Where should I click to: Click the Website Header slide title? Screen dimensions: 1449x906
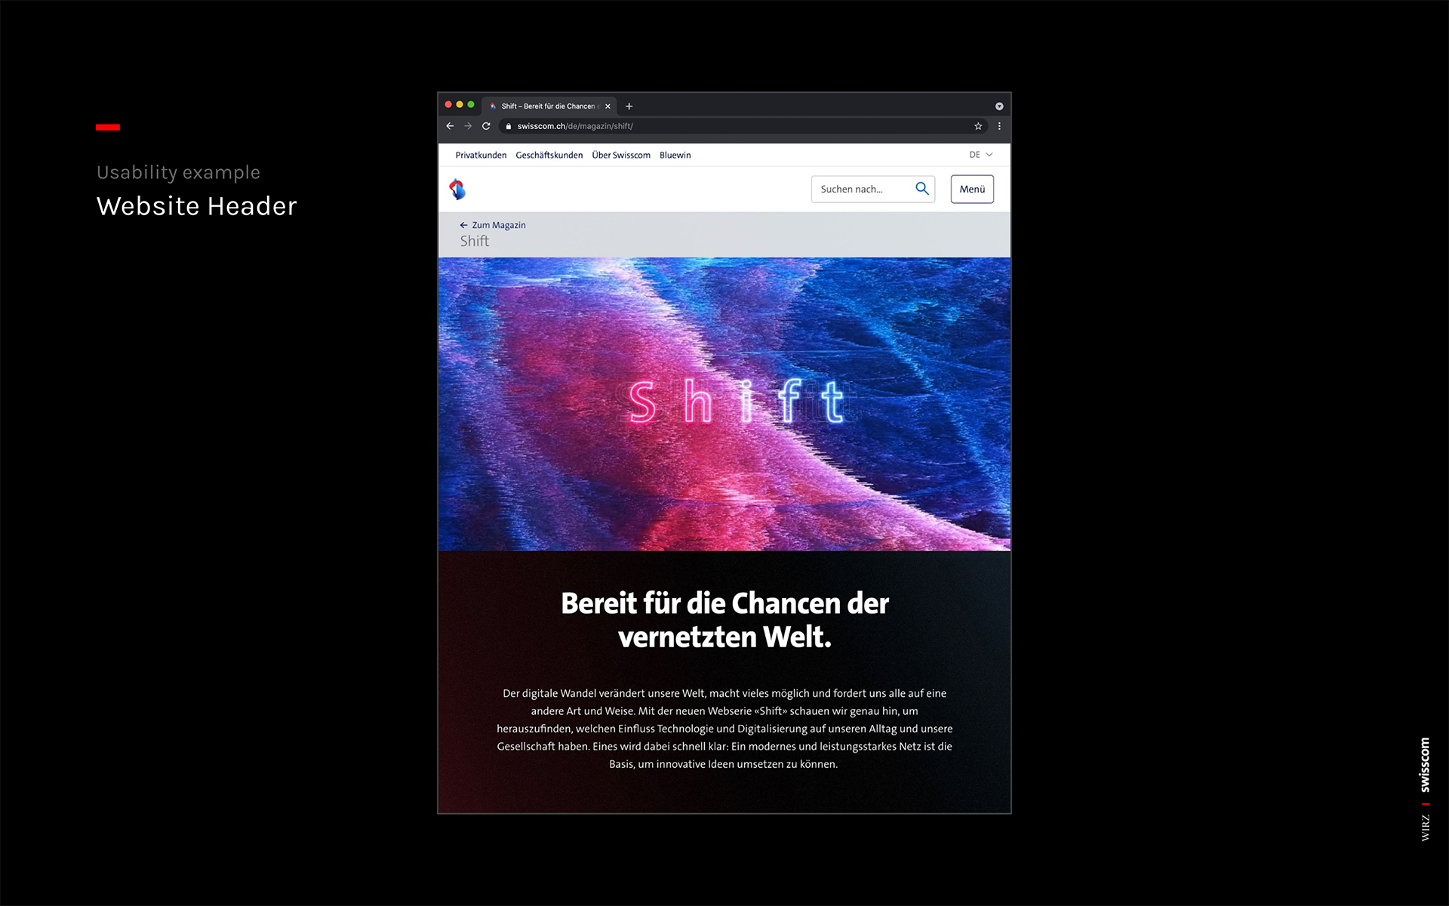(197, 206)
